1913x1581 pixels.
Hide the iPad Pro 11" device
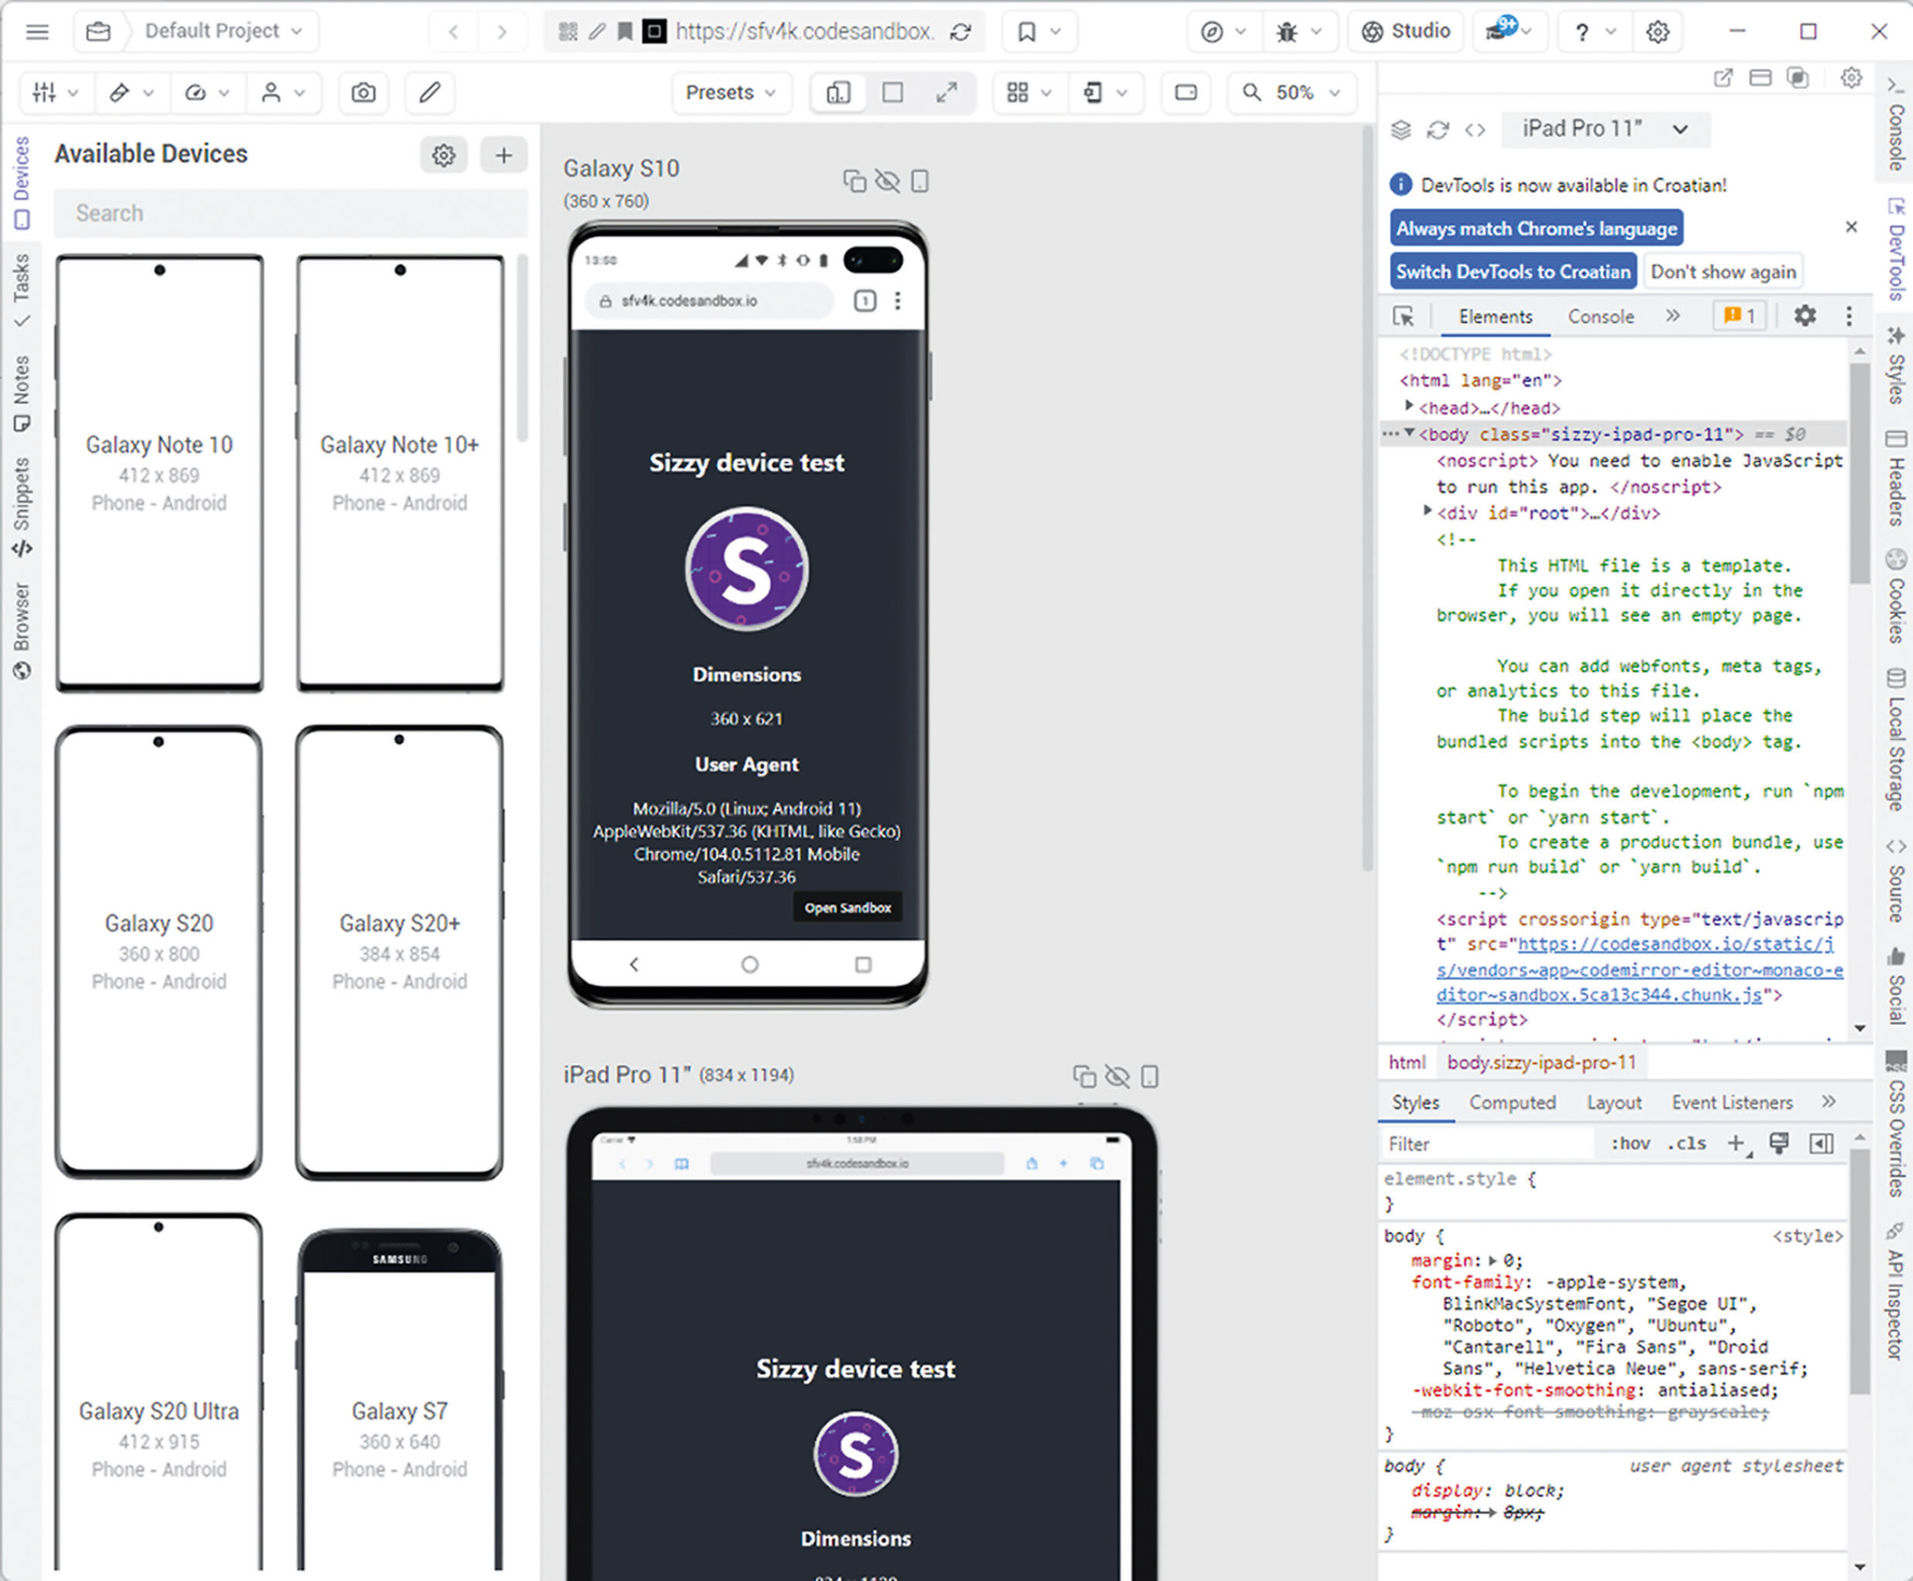tap(1117, 1077)
